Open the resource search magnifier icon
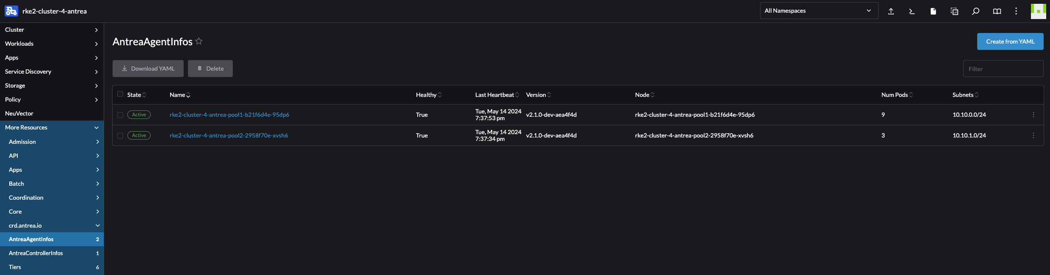 click(x=976, y=11)
